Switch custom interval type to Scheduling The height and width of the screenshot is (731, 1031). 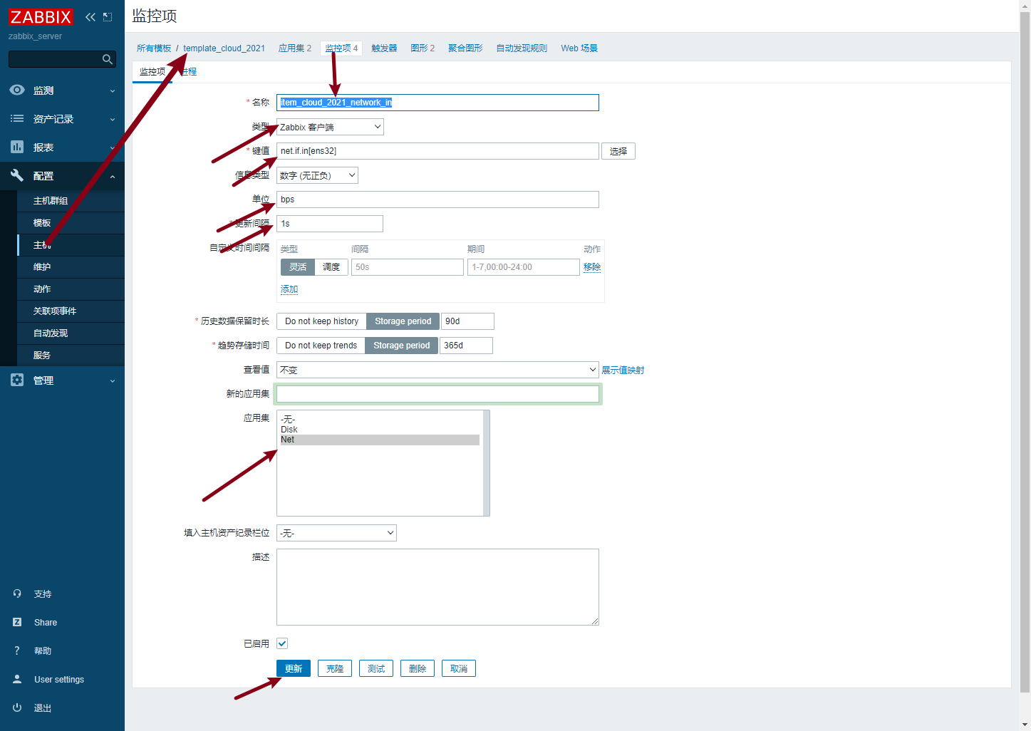click(331, 267)
